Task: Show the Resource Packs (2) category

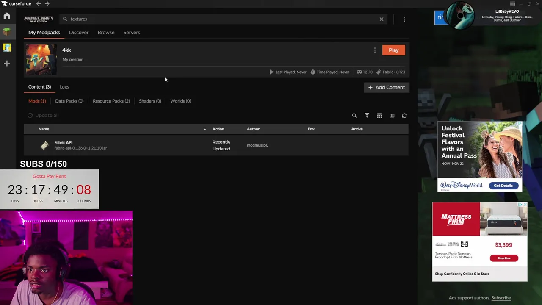Action: (x=111, y=101)
